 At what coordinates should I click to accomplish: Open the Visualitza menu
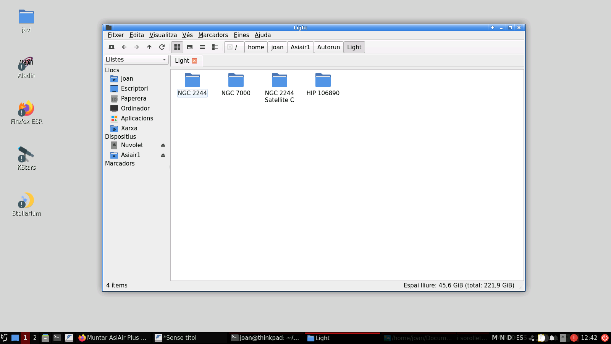[163, 35]
